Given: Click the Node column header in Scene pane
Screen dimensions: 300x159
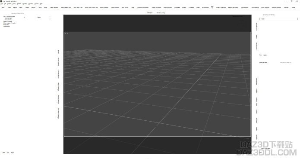Looking at the screenshot, I should [279, 19].
